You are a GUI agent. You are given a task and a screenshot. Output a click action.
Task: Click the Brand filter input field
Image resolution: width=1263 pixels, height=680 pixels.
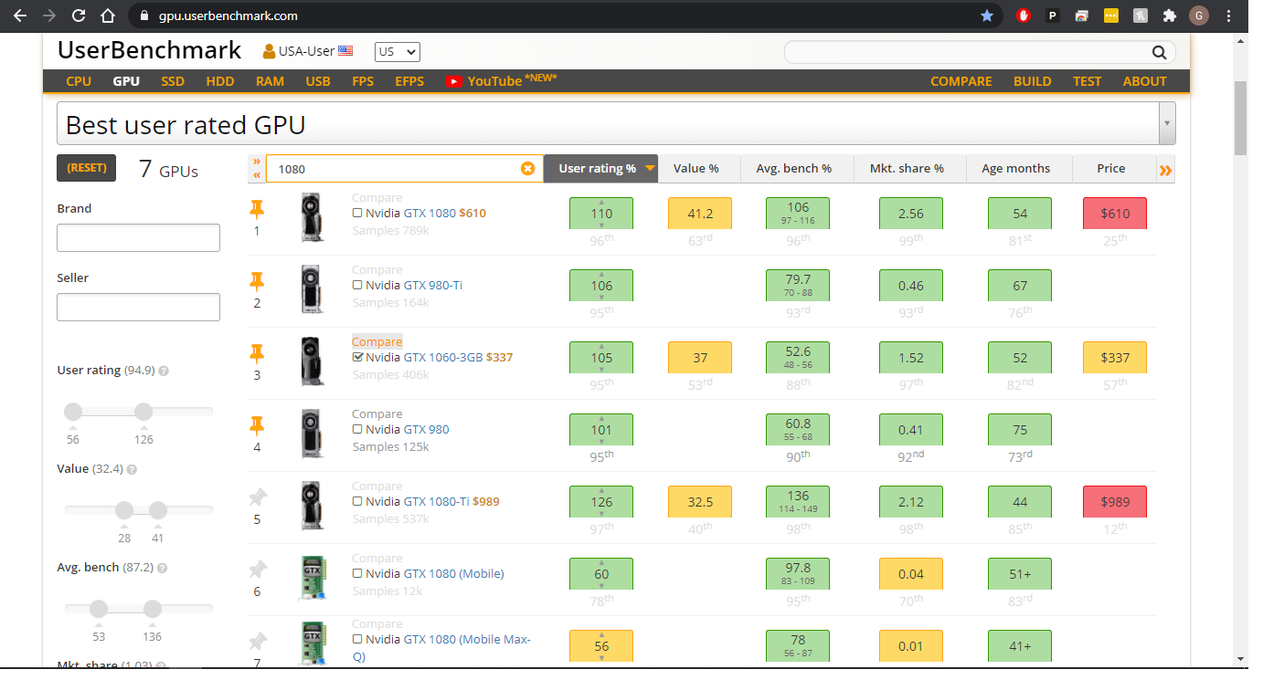[x=138, y=237]
